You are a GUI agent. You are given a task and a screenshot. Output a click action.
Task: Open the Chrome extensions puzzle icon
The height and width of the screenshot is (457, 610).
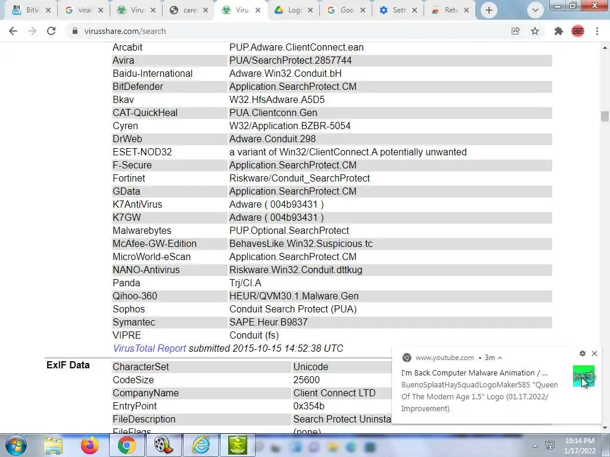click(x=559, y=31)
